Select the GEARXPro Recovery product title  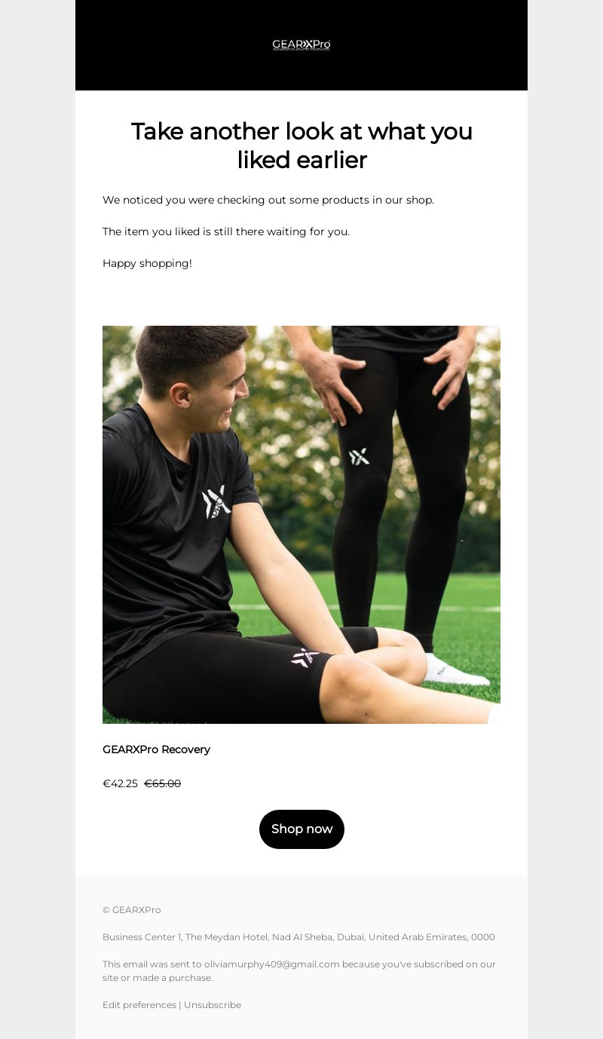[x=156, y=749]
